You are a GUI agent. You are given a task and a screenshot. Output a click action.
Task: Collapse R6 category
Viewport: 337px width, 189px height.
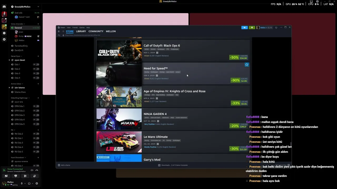click(x=13, y=130)
